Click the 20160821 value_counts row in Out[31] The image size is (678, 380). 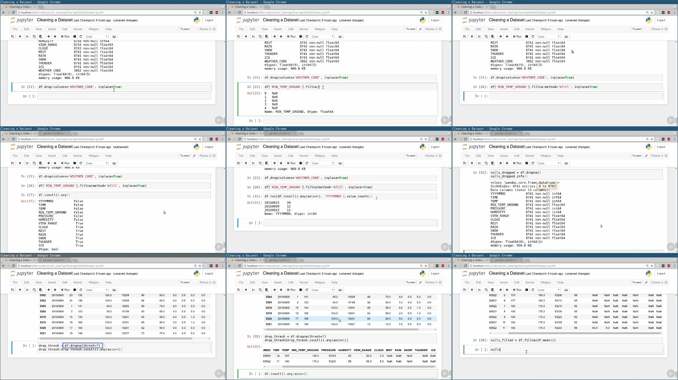[x=278, y=203]
